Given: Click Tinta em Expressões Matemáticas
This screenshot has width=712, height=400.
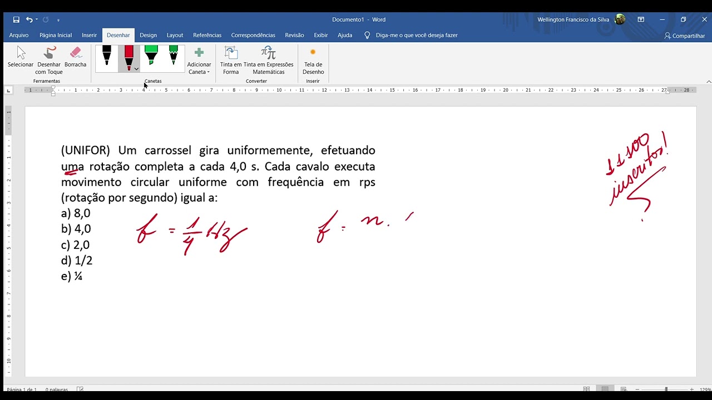Looking at the screenshot, I should tap(268, 61).
